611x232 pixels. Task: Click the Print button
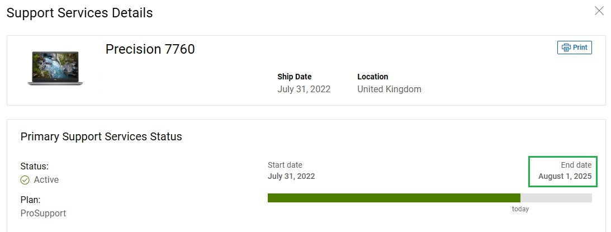click(x=574, y=48)
